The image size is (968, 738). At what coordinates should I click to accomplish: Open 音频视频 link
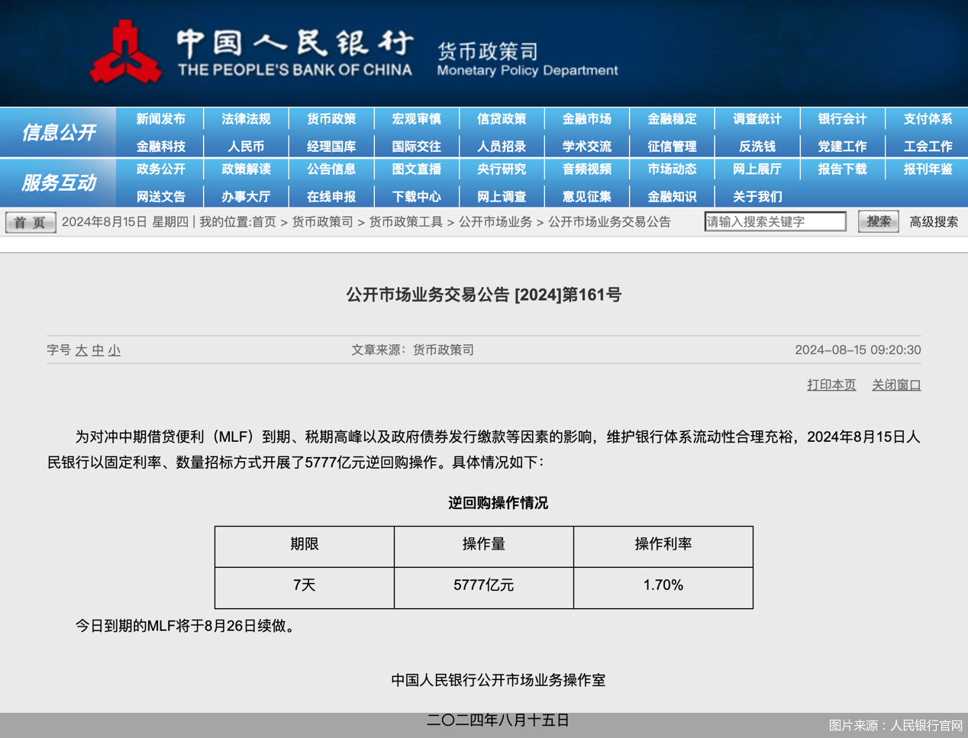(x=587, y=169)
